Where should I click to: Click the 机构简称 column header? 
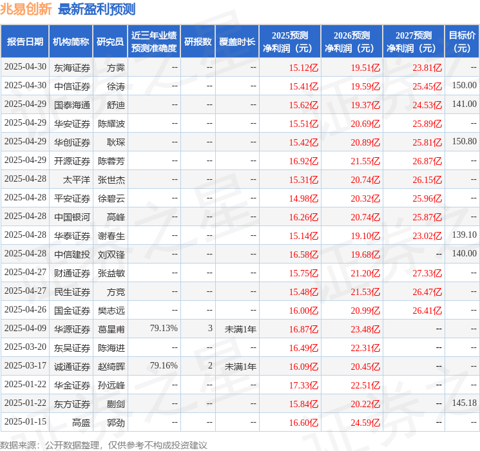pos(71,42)
